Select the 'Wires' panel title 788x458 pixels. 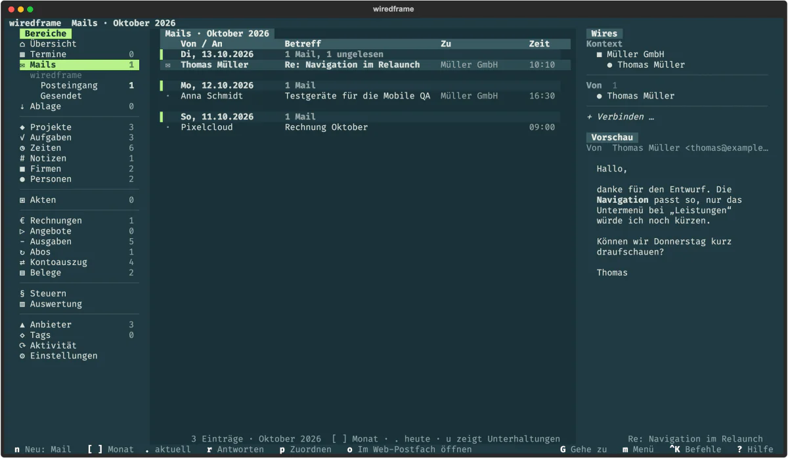pyautogui.click(x=604, y=33)
